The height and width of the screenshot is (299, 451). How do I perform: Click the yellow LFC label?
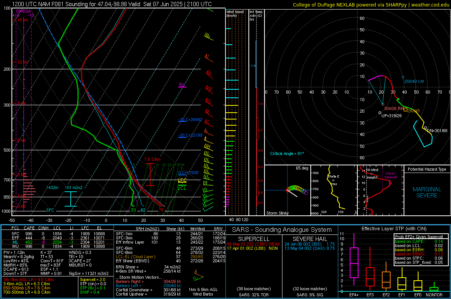(182, 180)
